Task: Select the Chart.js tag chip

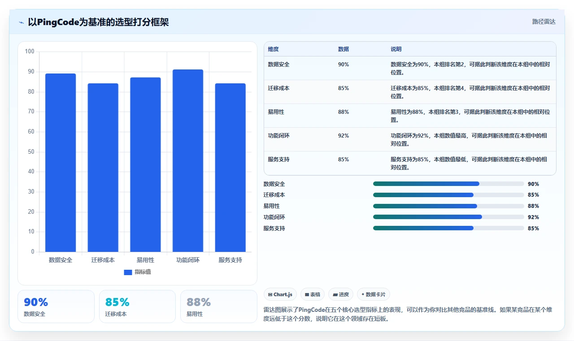Action: point(280,294)
